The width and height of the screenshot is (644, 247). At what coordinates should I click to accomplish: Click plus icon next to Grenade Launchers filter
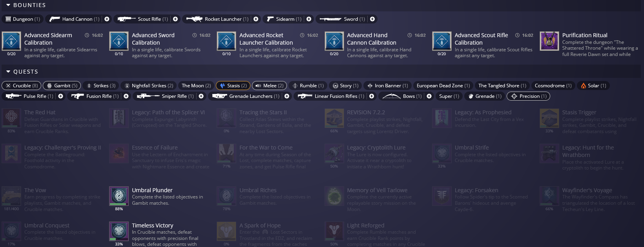click(287, 96)
